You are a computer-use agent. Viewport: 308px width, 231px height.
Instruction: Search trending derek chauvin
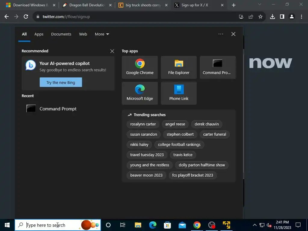[x=207, y=124]
